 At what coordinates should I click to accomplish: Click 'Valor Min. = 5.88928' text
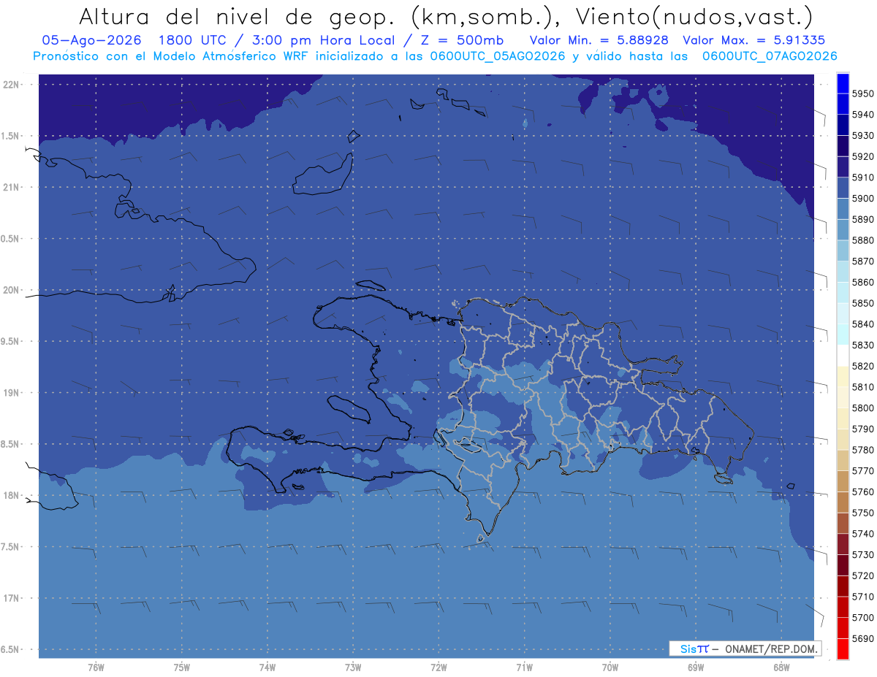pyautogui.click(x=599, y=40)
